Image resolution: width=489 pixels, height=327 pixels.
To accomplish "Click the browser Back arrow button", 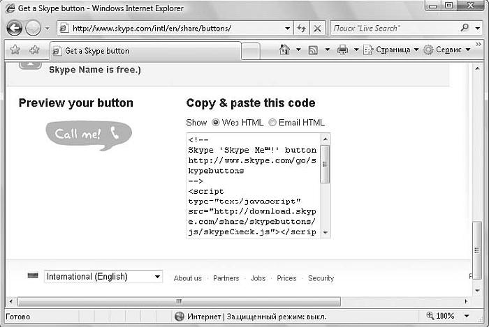I will click(x=15, y=29).
